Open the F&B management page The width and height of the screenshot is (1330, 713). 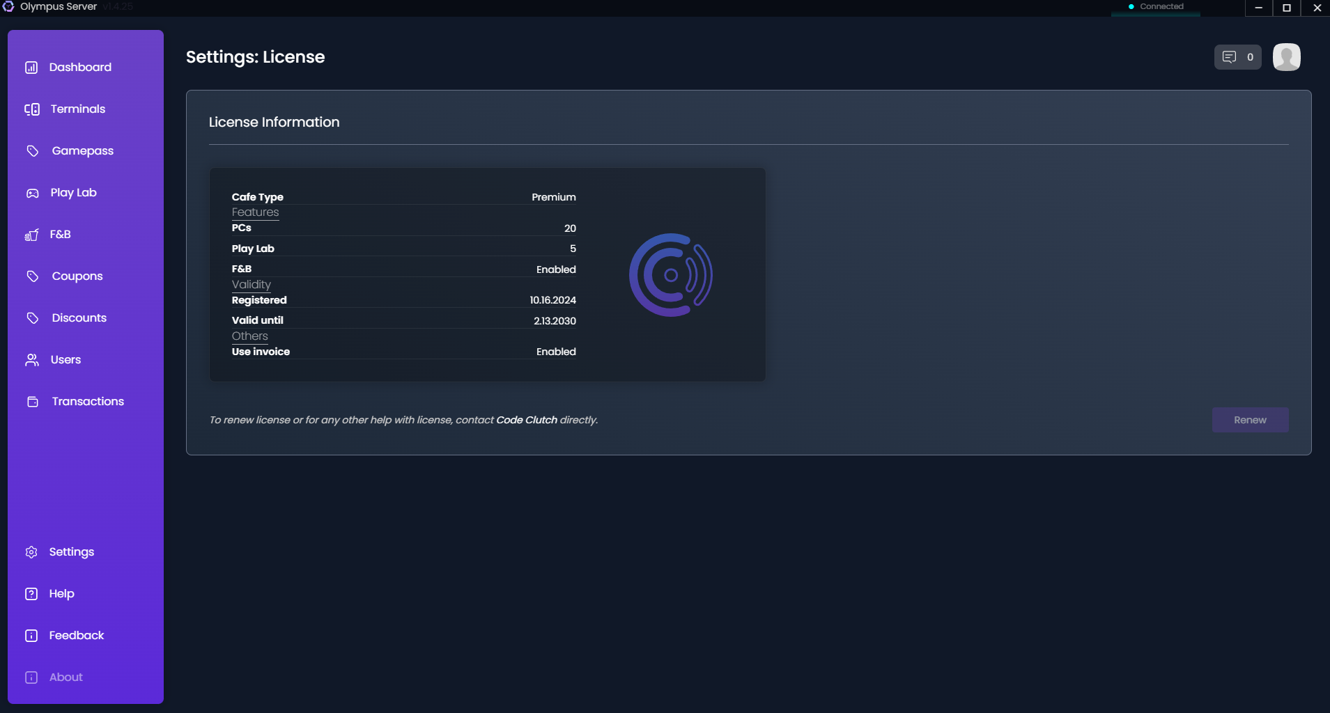60,234
